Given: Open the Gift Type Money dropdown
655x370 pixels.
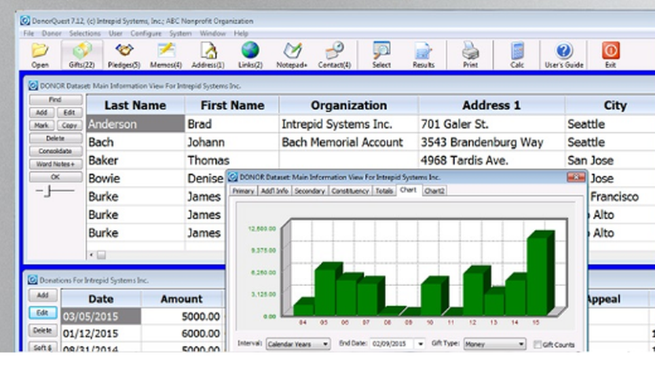Looking at the screenshot, I should (494, 344).
